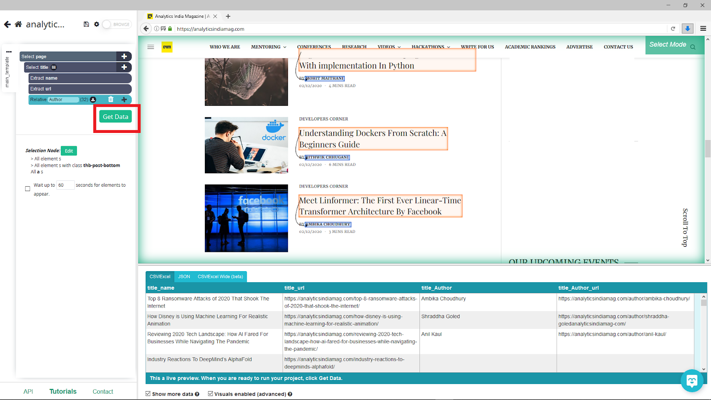Click the extract download icon on Relative Author

click(x=93, y=100)
